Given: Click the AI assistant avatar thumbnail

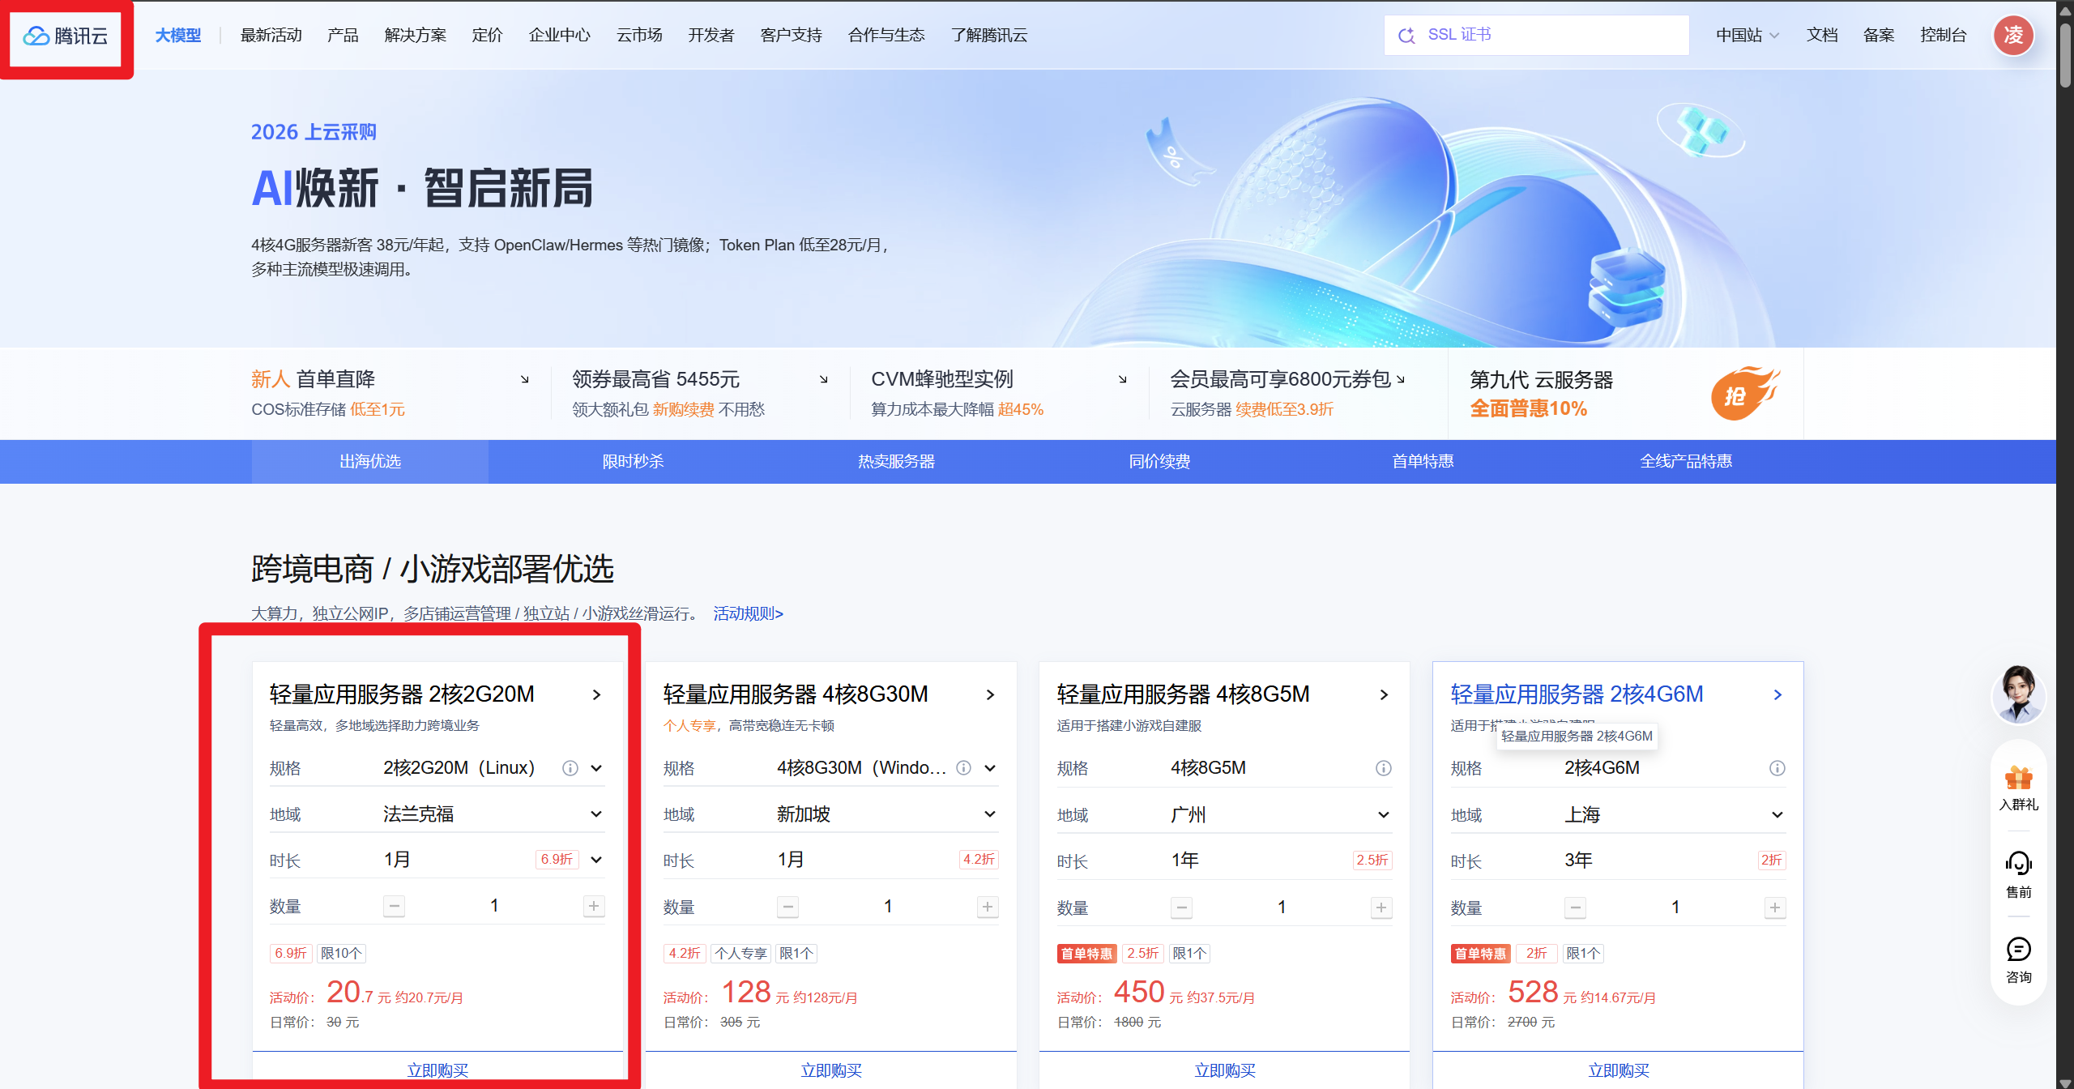Looking at the screenshot, I should [x=2018, y=694].
